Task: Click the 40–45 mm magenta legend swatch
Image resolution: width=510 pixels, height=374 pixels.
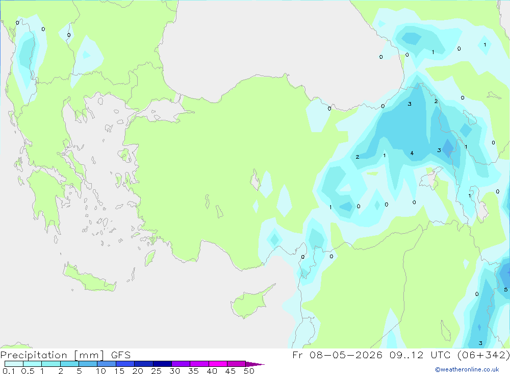Action: point(218,364)
